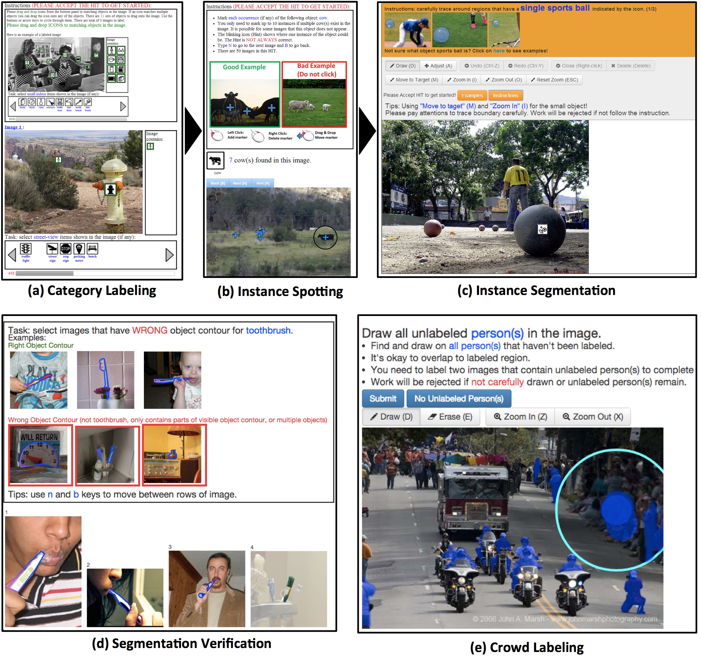701x662 pixels.
Task: Select the parking meter category icon
Action: click(79, 250)
